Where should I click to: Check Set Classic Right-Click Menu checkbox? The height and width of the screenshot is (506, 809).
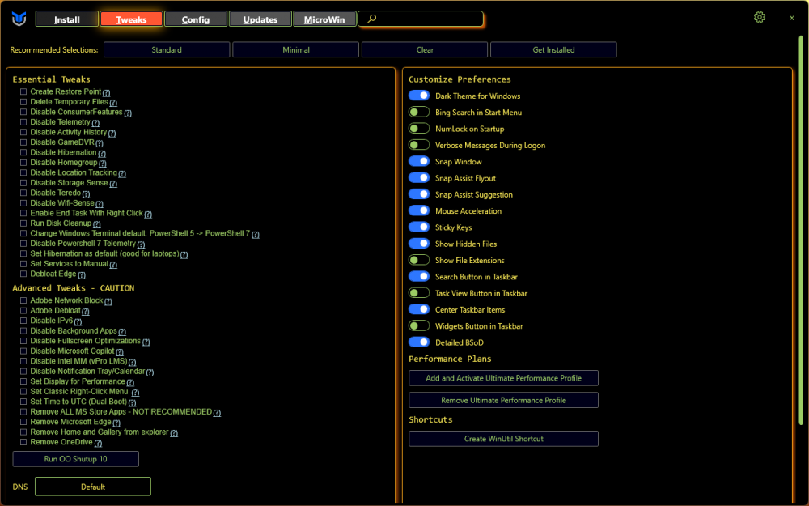point(23,391)
